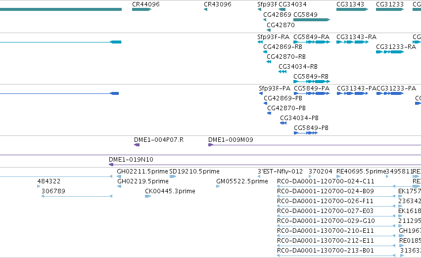Select transcript CG5849-RA glyph
The image size is (421, 258).
pos(312,42)
